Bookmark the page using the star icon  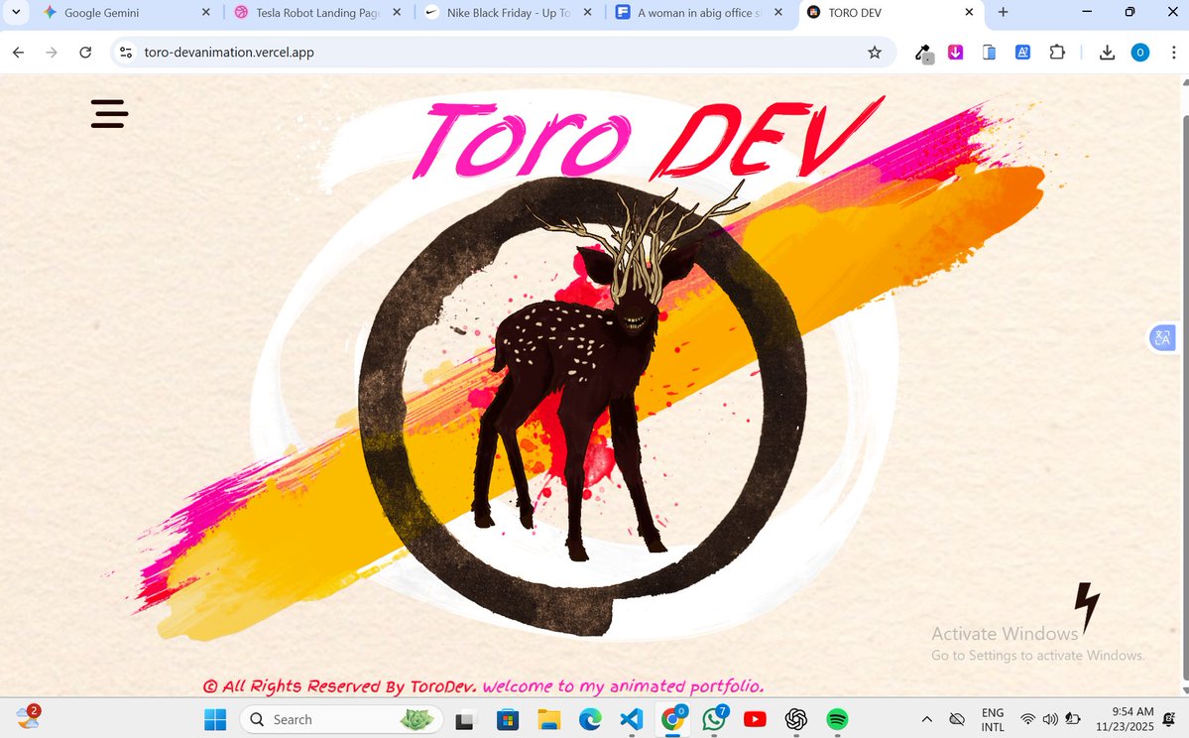tap(875, 53)
